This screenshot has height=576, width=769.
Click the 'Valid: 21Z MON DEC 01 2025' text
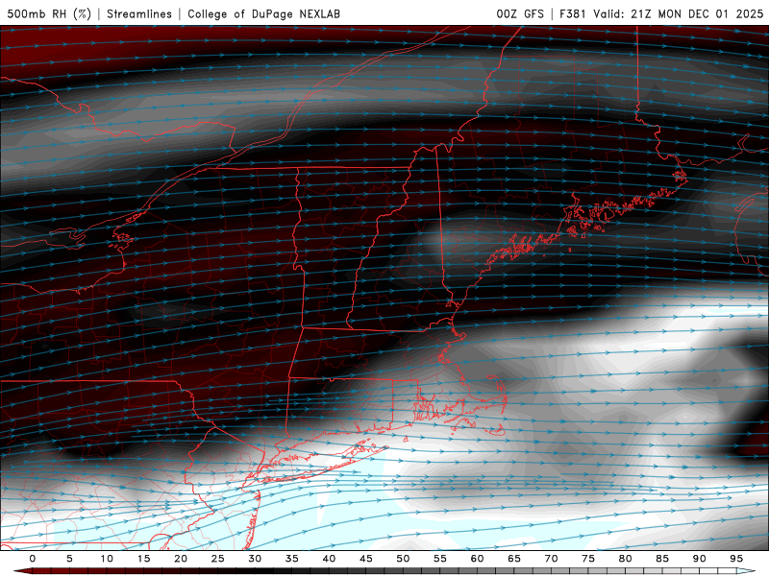pos(679,13)
